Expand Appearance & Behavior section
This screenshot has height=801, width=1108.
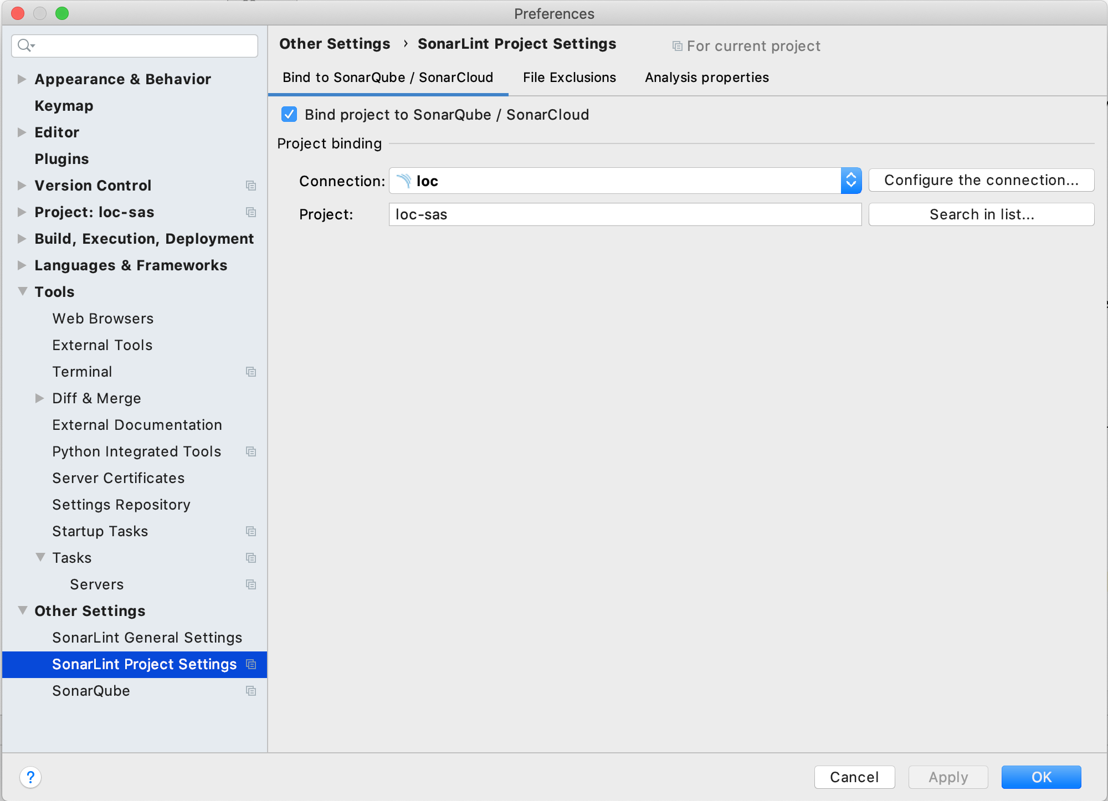point(22,79)
